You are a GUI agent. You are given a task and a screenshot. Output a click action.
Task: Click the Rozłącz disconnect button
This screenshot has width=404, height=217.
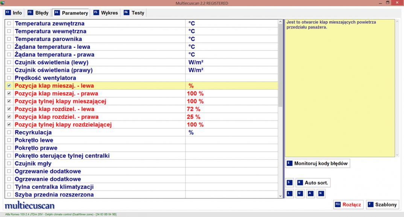tap(348, 205)
